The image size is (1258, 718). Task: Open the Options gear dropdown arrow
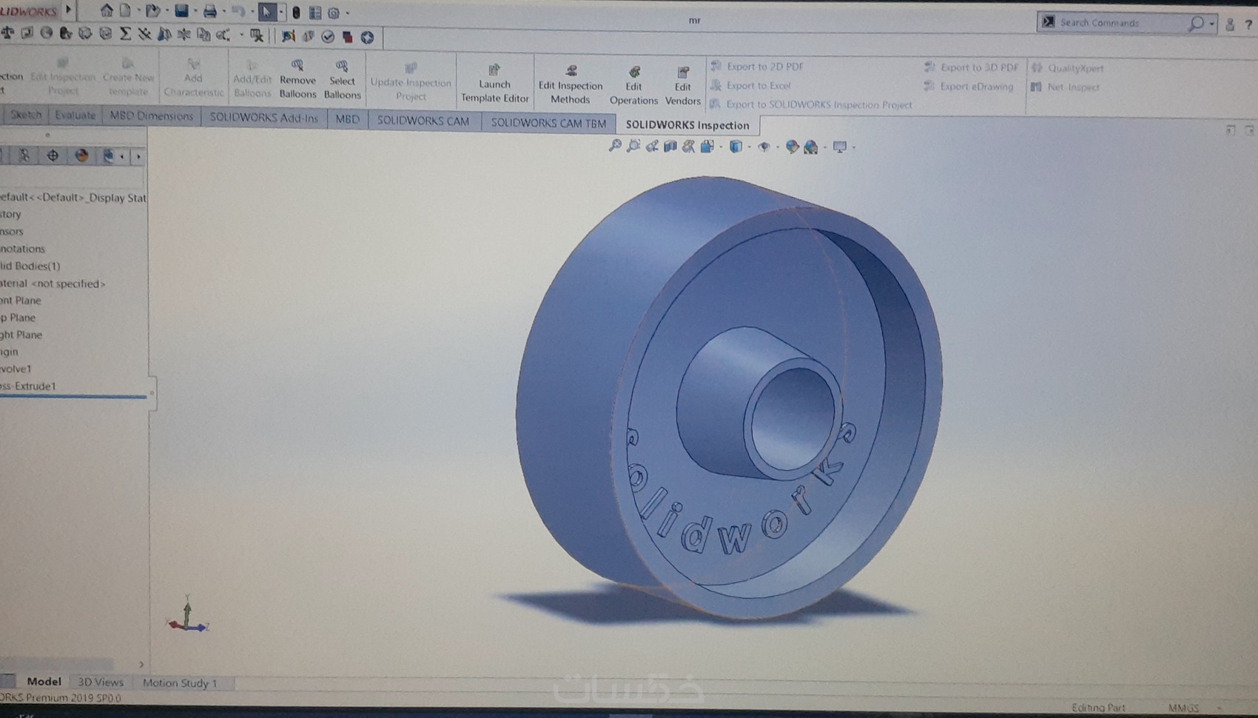[x=347, y=13]
